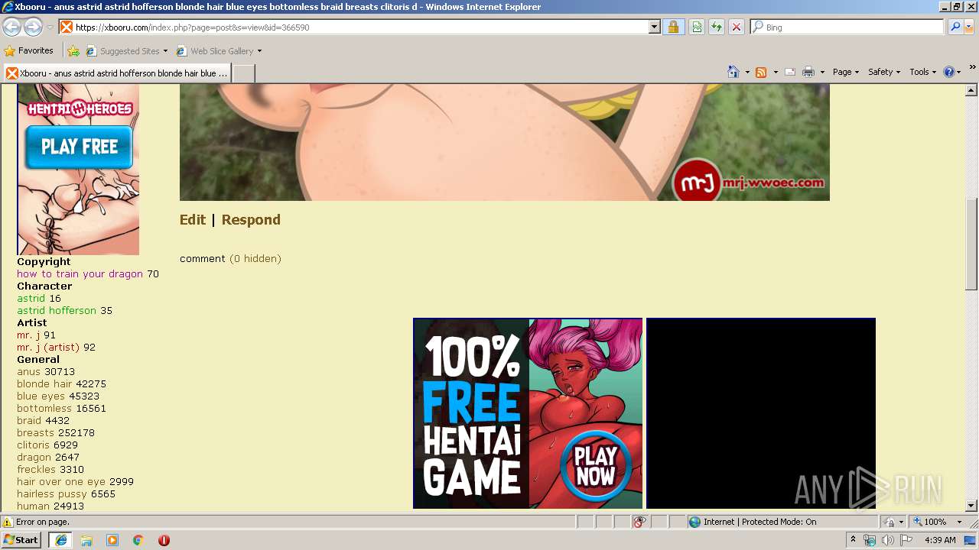Open the Windows Start menu
979x550 pixels.
(21, 540)
